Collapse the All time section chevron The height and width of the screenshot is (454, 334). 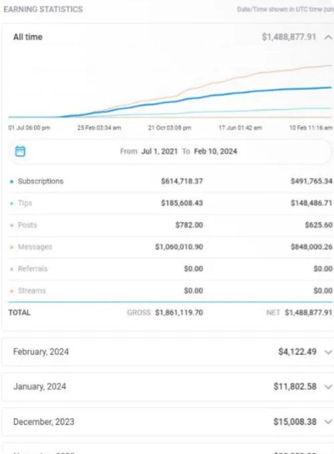pyautogui.click(x=328, y=37)
